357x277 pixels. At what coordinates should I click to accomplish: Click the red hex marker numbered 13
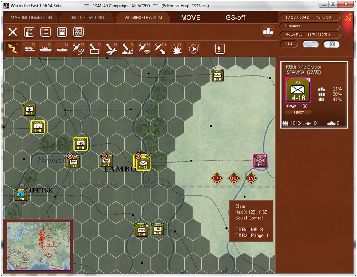251,178
